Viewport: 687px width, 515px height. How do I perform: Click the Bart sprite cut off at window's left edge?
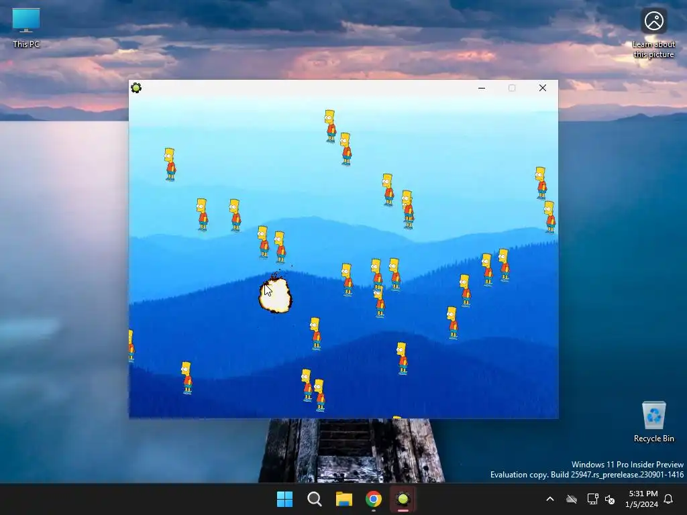click(x=131, y=345)
